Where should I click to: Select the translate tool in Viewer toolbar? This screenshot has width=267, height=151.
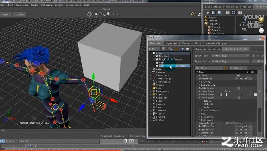click(96, 14)
